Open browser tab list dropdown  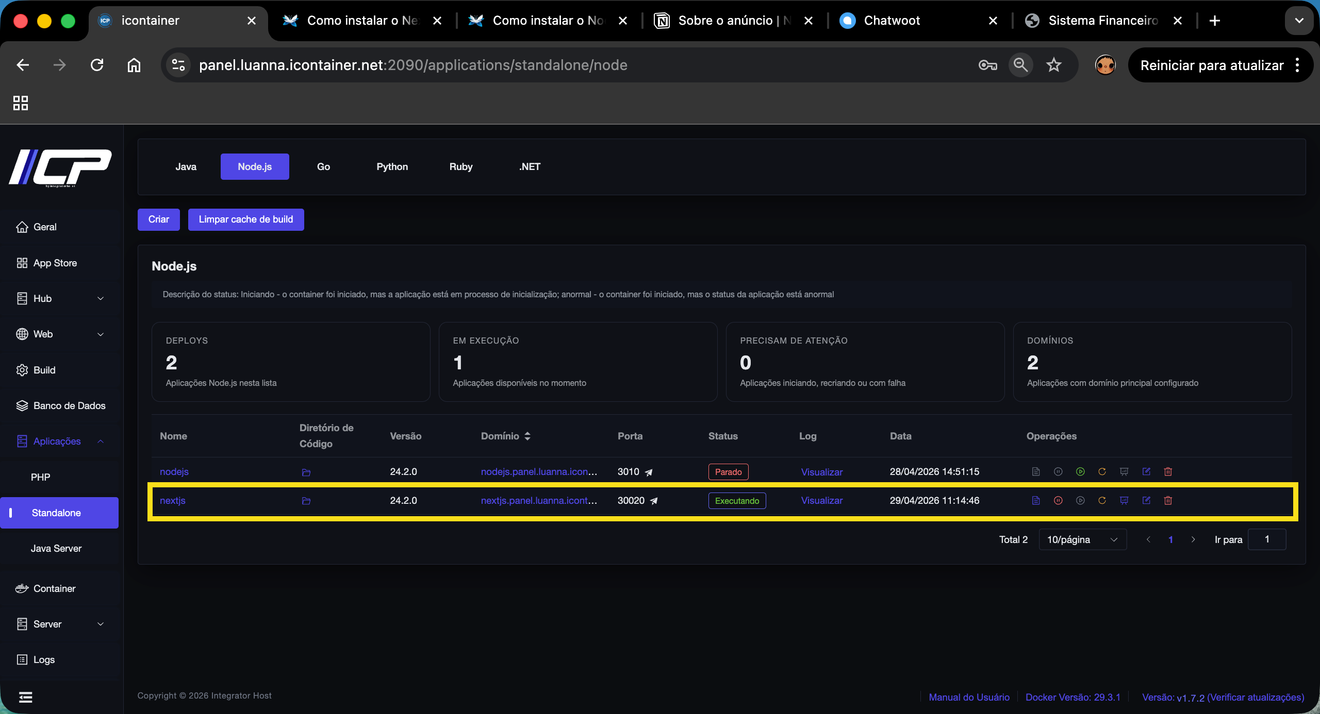click(1299, 21)
